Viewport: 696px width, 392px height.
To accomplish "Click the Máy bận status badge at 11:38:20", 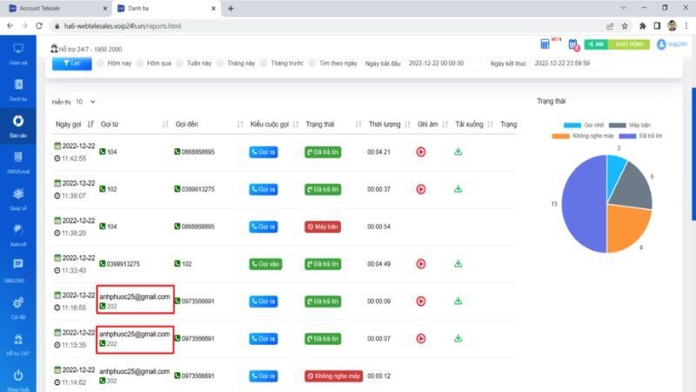I will click(323, 226).
